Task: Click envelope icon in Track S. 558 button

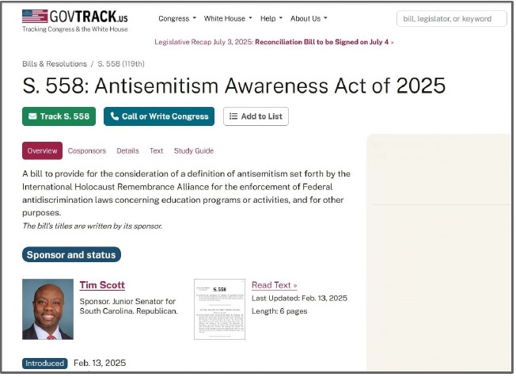Action: coord(32,116)
